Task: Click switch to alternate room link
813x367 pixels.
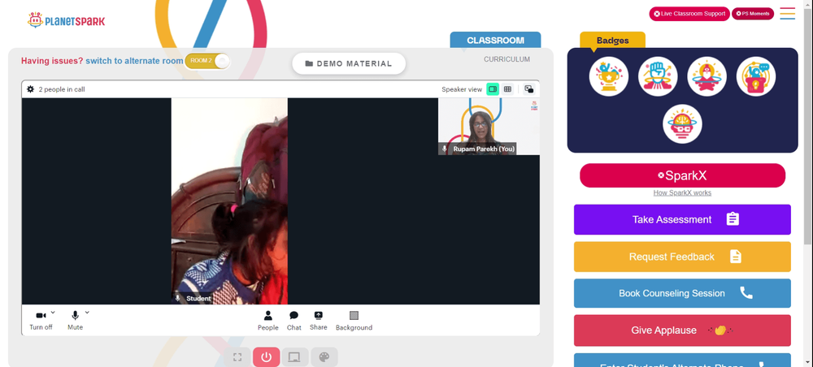Action: coord(134,61)
